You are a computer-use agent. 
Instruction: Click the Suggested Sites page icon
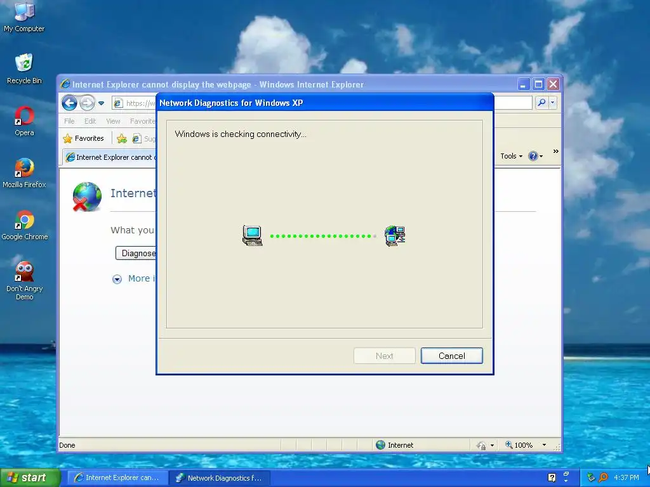[x=136, y=139]
